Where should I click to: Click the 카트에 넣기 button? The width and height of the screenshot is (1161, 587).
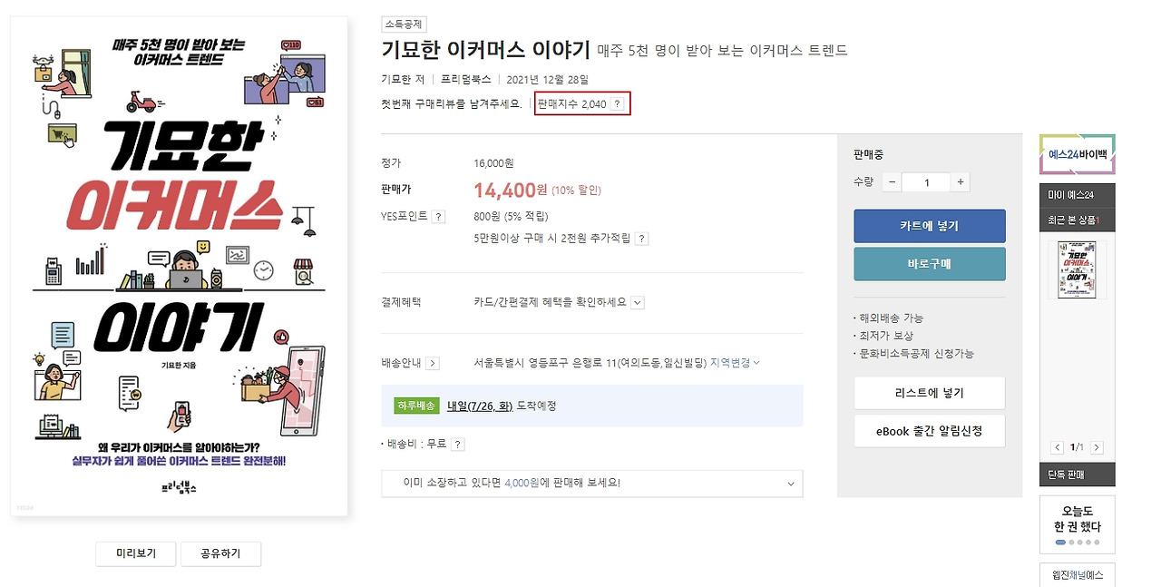[x=929, y=226]
